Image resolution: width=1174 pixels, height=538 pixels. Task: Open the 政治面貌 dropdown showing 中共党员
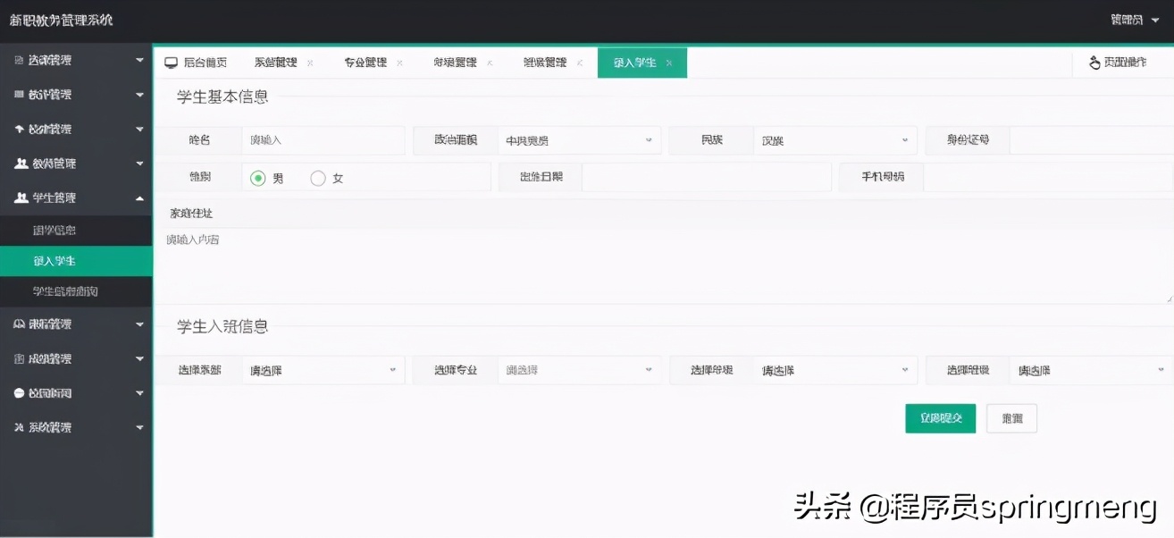point(579,139)
